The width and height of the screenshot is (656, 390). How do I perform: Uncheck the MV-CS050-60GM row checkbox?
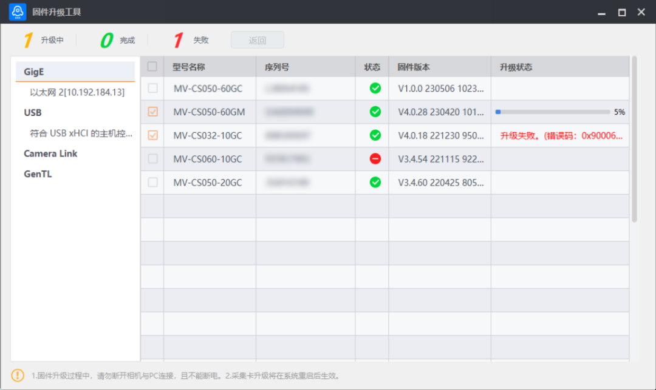(152, 112)
